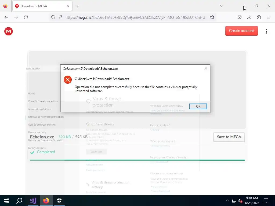Switch to Firefox in the taskbar
The width and height of the screenshot is (275, 206).
[x=46, y=201]
